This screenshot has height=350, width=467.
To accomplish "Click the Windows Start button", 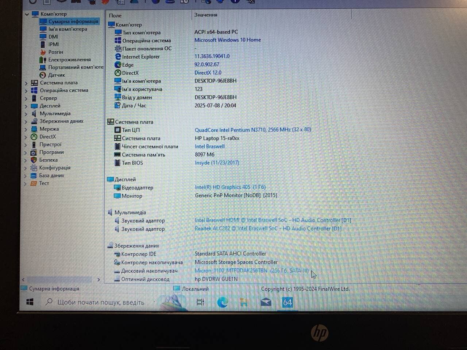I will point(30,302).
